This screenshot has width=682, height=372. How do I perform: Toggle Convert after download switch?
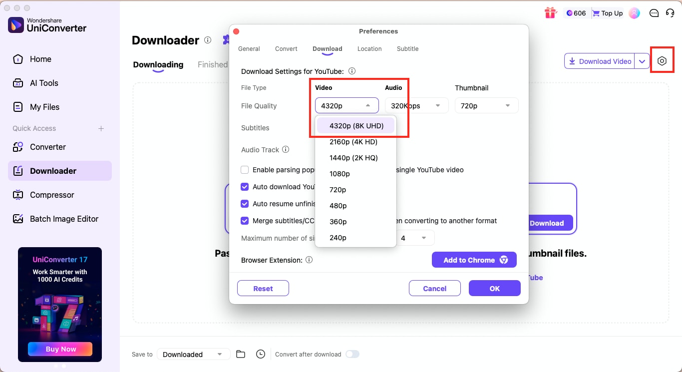click(x=352, y=354)
